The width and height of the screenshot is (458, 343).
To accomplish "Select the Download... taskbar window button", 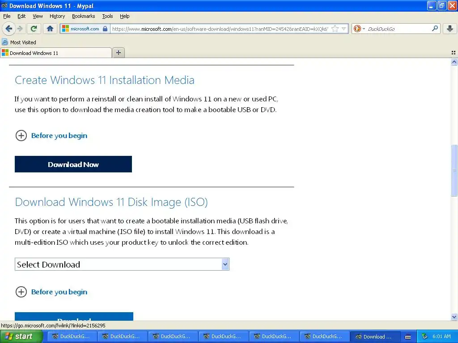I will (375, 336).
